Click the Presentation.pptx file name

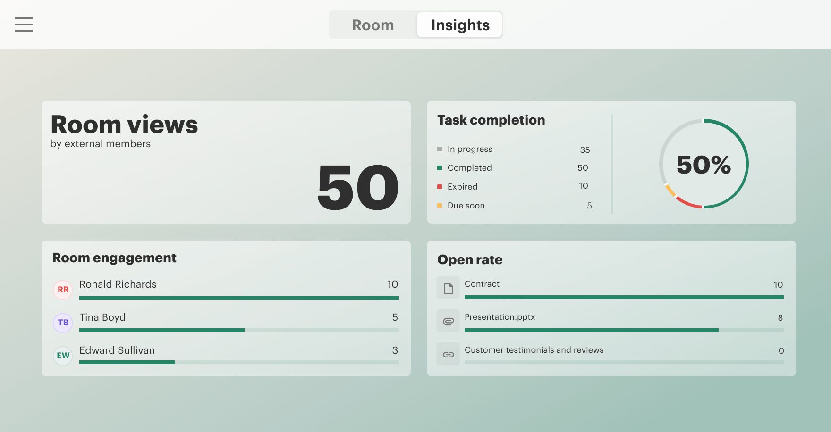click(500, 317)
